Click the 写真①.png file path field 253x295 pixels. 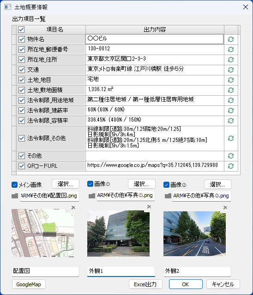coord(126,196)
